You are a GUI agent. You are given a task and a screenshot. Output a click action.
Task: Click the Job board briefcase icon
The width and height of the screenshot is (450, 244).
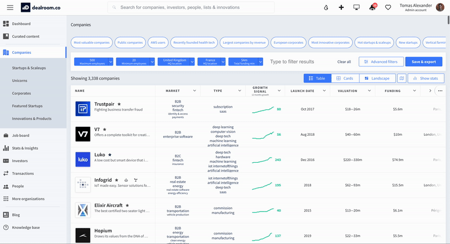click(x=6, y=135)
